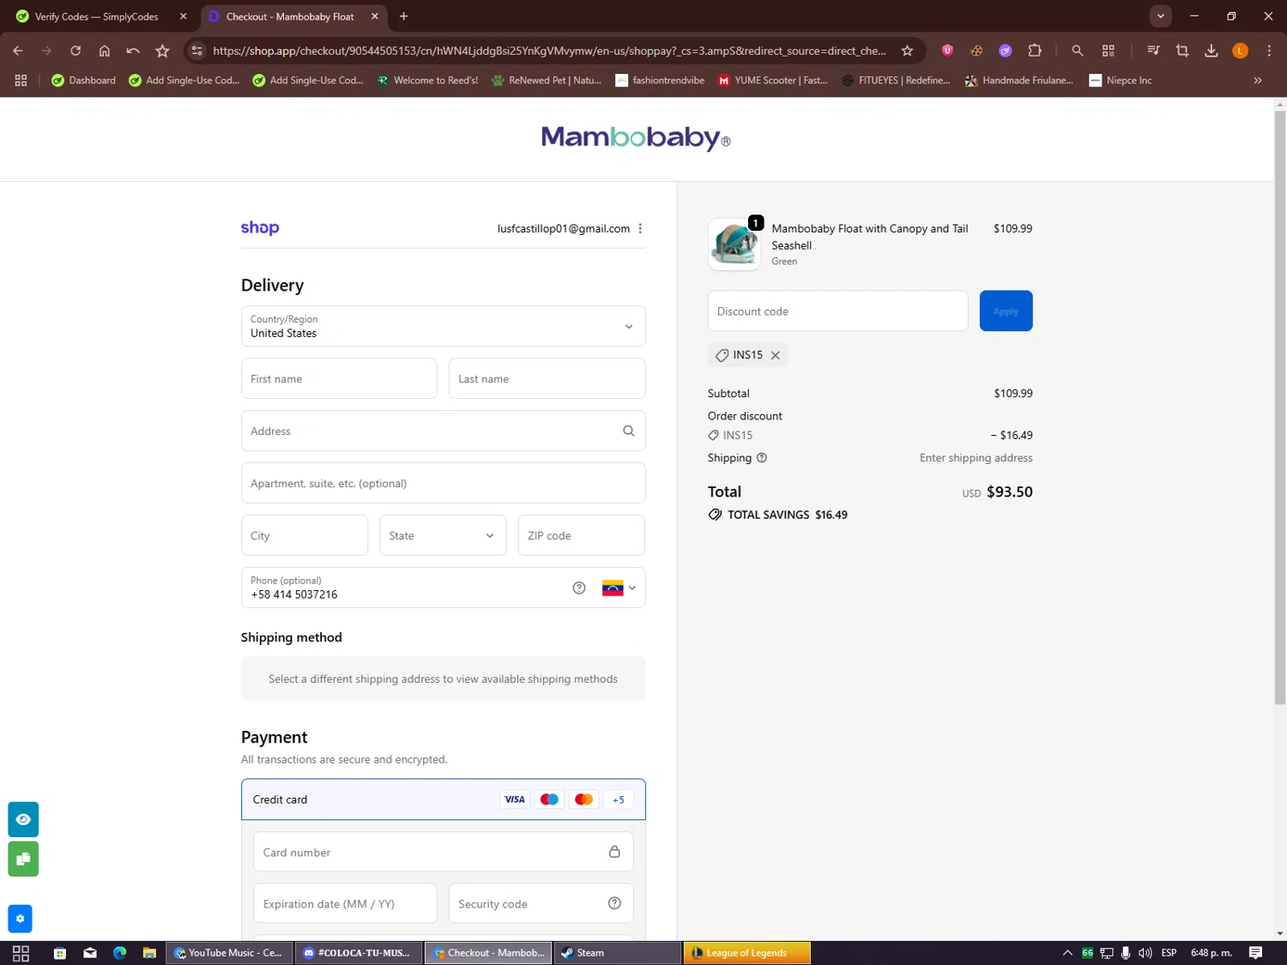This screenshot has height=965, width=1287.
Task: Open the Welcome to Reed's bookmark
Action: click(x=427, y=81)
